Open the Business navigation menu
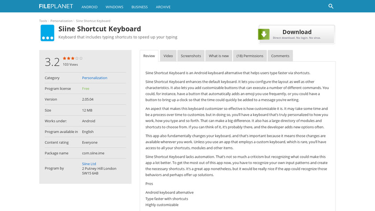This screenshot has width=375, height=211. click(139, 7)
